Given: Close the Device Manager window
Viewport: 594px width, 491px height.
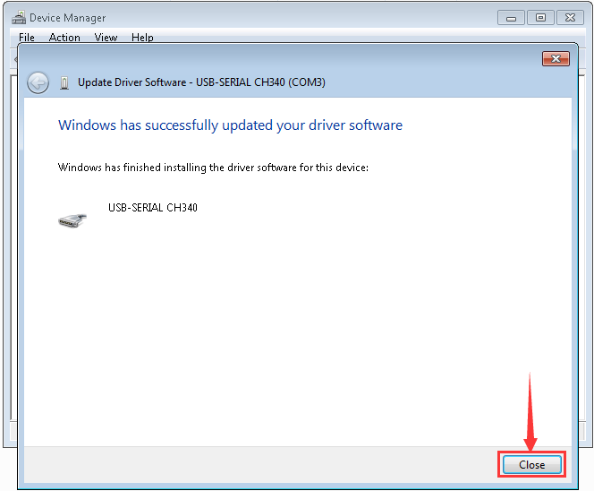Looking at the screenshot, I should click(x=569, y=17).
